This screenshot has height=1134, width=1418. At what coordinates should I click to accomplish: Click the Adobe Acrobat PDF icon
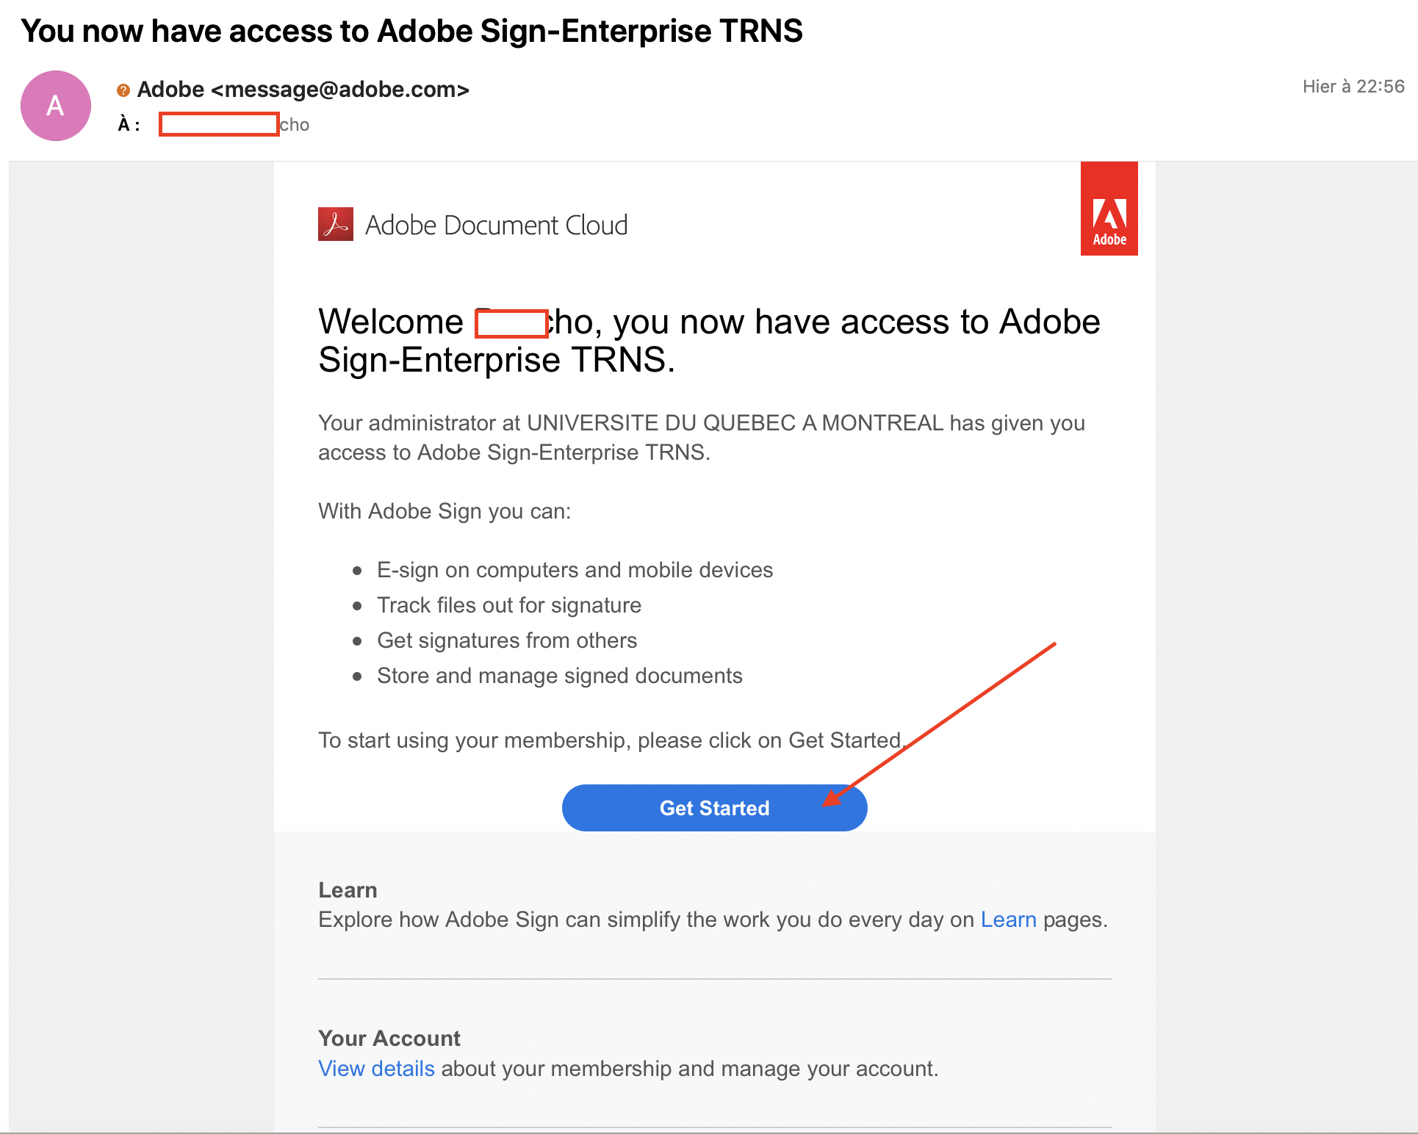[336, 224]
